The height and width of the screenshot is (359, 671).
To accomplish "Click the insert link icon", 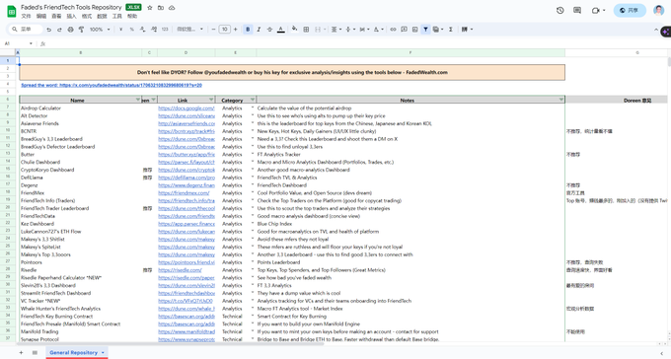I will [x=393, y=30].
